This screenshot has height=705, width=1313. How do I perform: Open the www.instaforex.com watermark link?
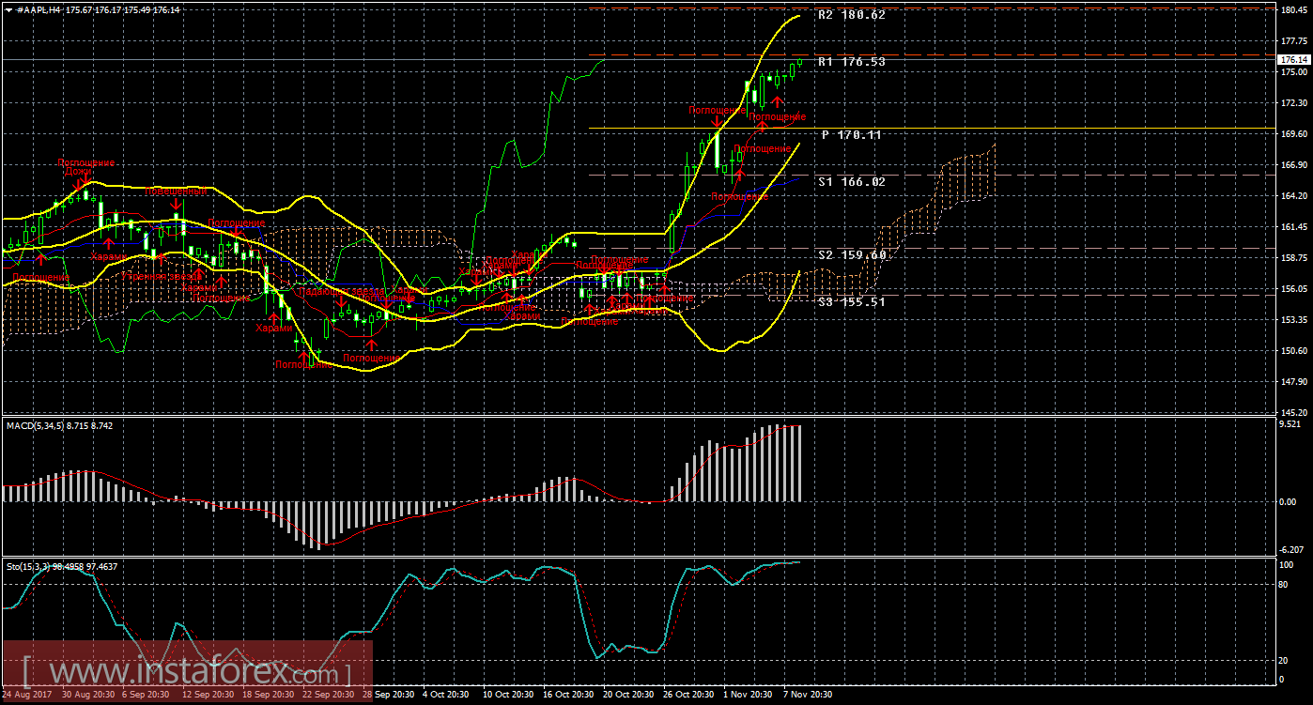(x=188, y=673)
